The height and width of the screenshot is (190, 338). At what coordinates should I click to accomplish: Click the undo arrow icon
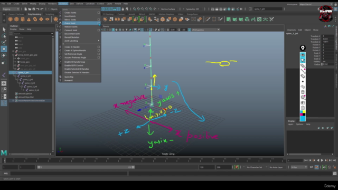(37, 9)
